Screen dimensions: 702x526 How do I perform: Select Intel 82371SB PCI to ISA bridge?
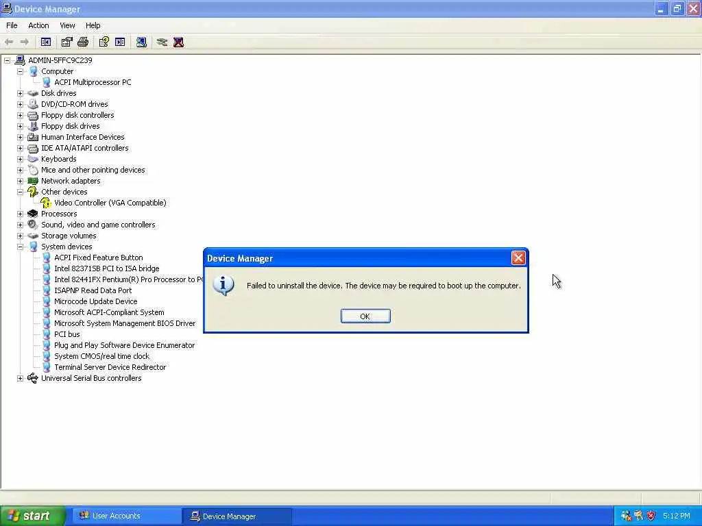click(106, 268)
